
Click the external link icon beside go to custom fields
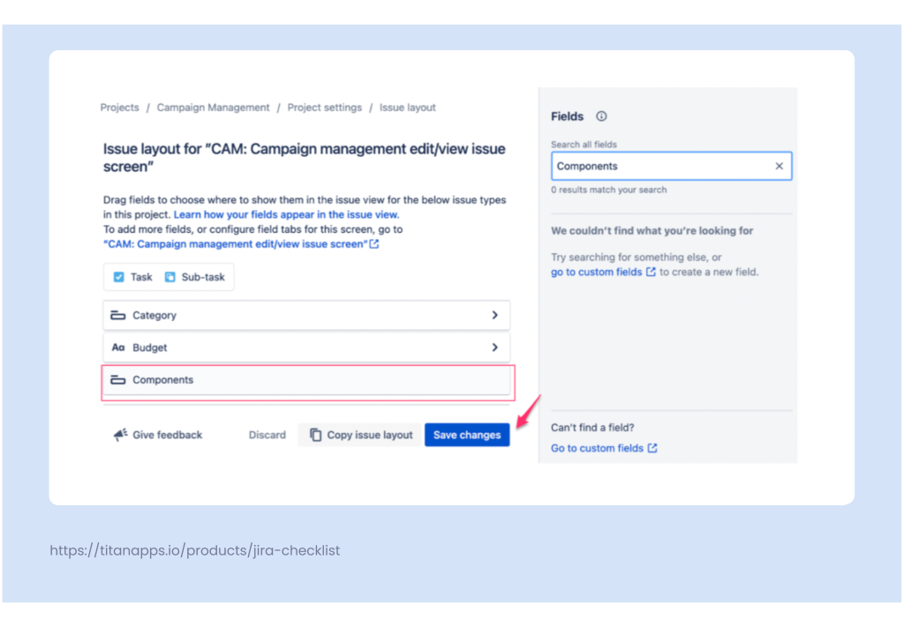pyautogui.click(x=650, y=272)
